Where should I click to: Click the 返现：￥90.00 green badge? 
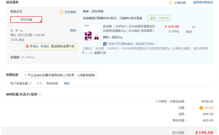pos(159,18)
